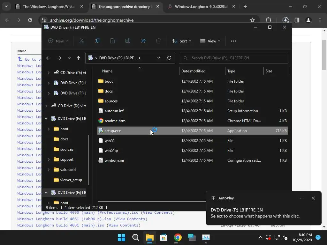
Task: Open the Sort dropdown menu
Action: pyautogui.click(x=181, y=41)
